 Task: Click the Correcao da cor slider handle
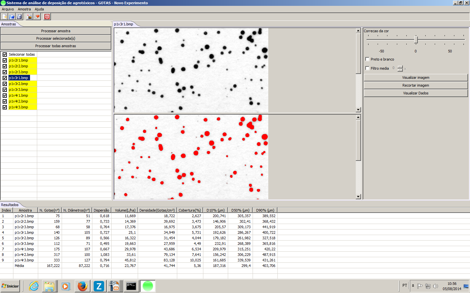tap(416, 40)
